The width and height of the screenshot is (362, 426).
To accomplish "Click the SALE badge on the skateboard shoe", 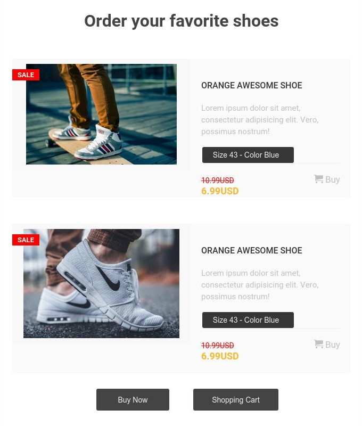I will point(26,75).
